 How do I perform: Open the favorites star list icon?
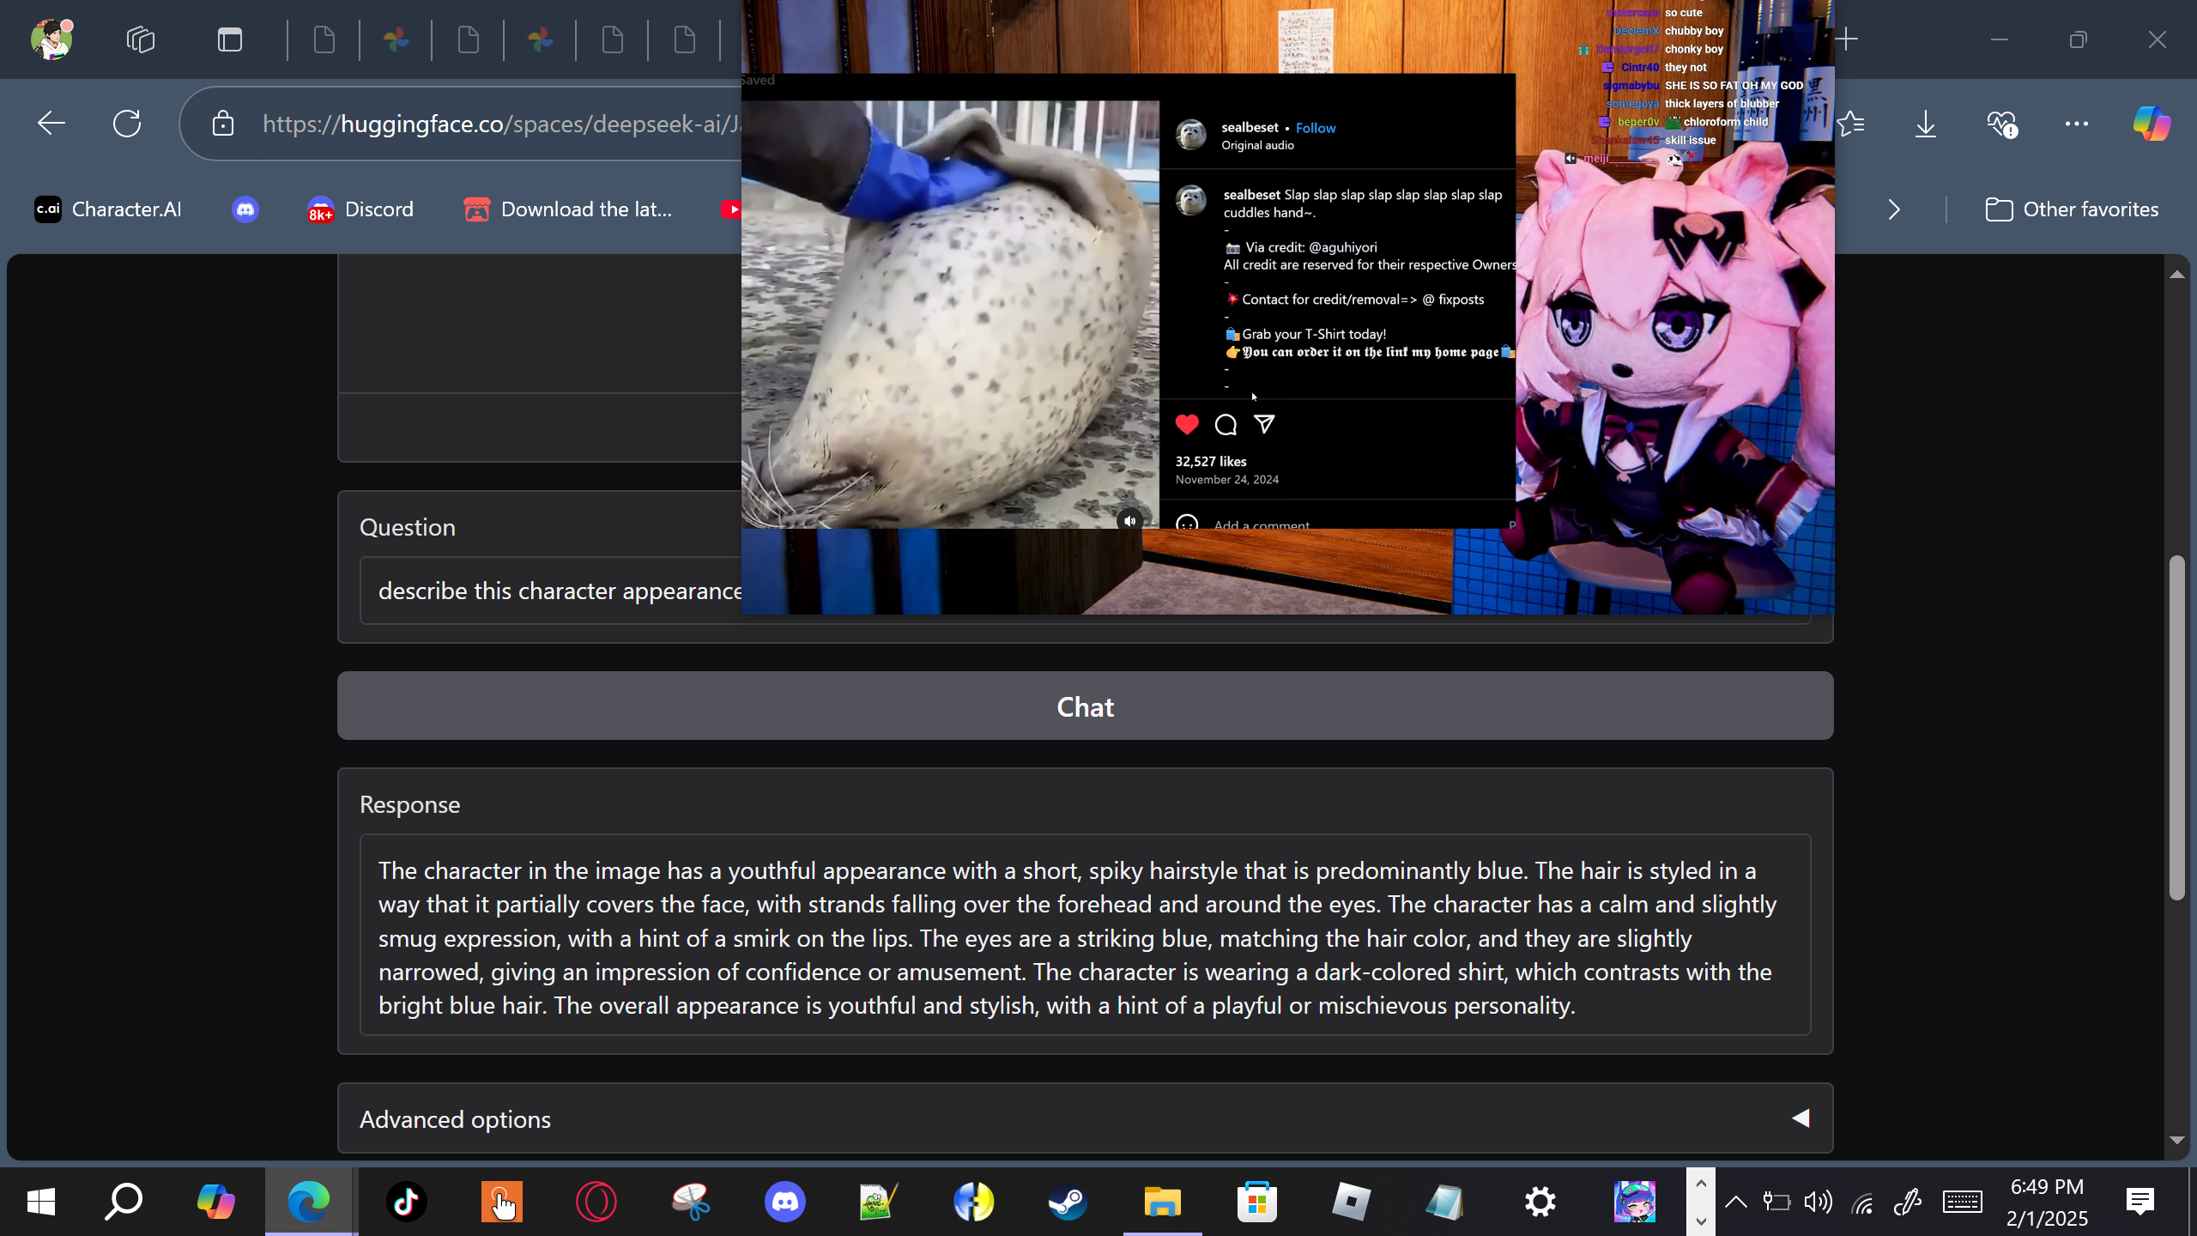(1852, 124)
